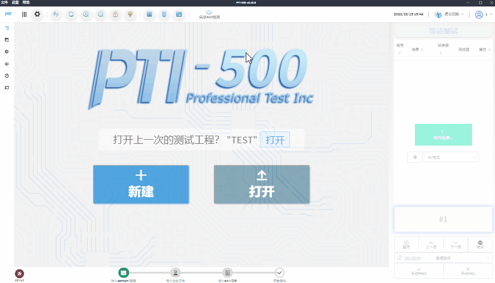495x283 pixels.
Task: Click the green BOM报表 export button
Action: click(443, 135)
